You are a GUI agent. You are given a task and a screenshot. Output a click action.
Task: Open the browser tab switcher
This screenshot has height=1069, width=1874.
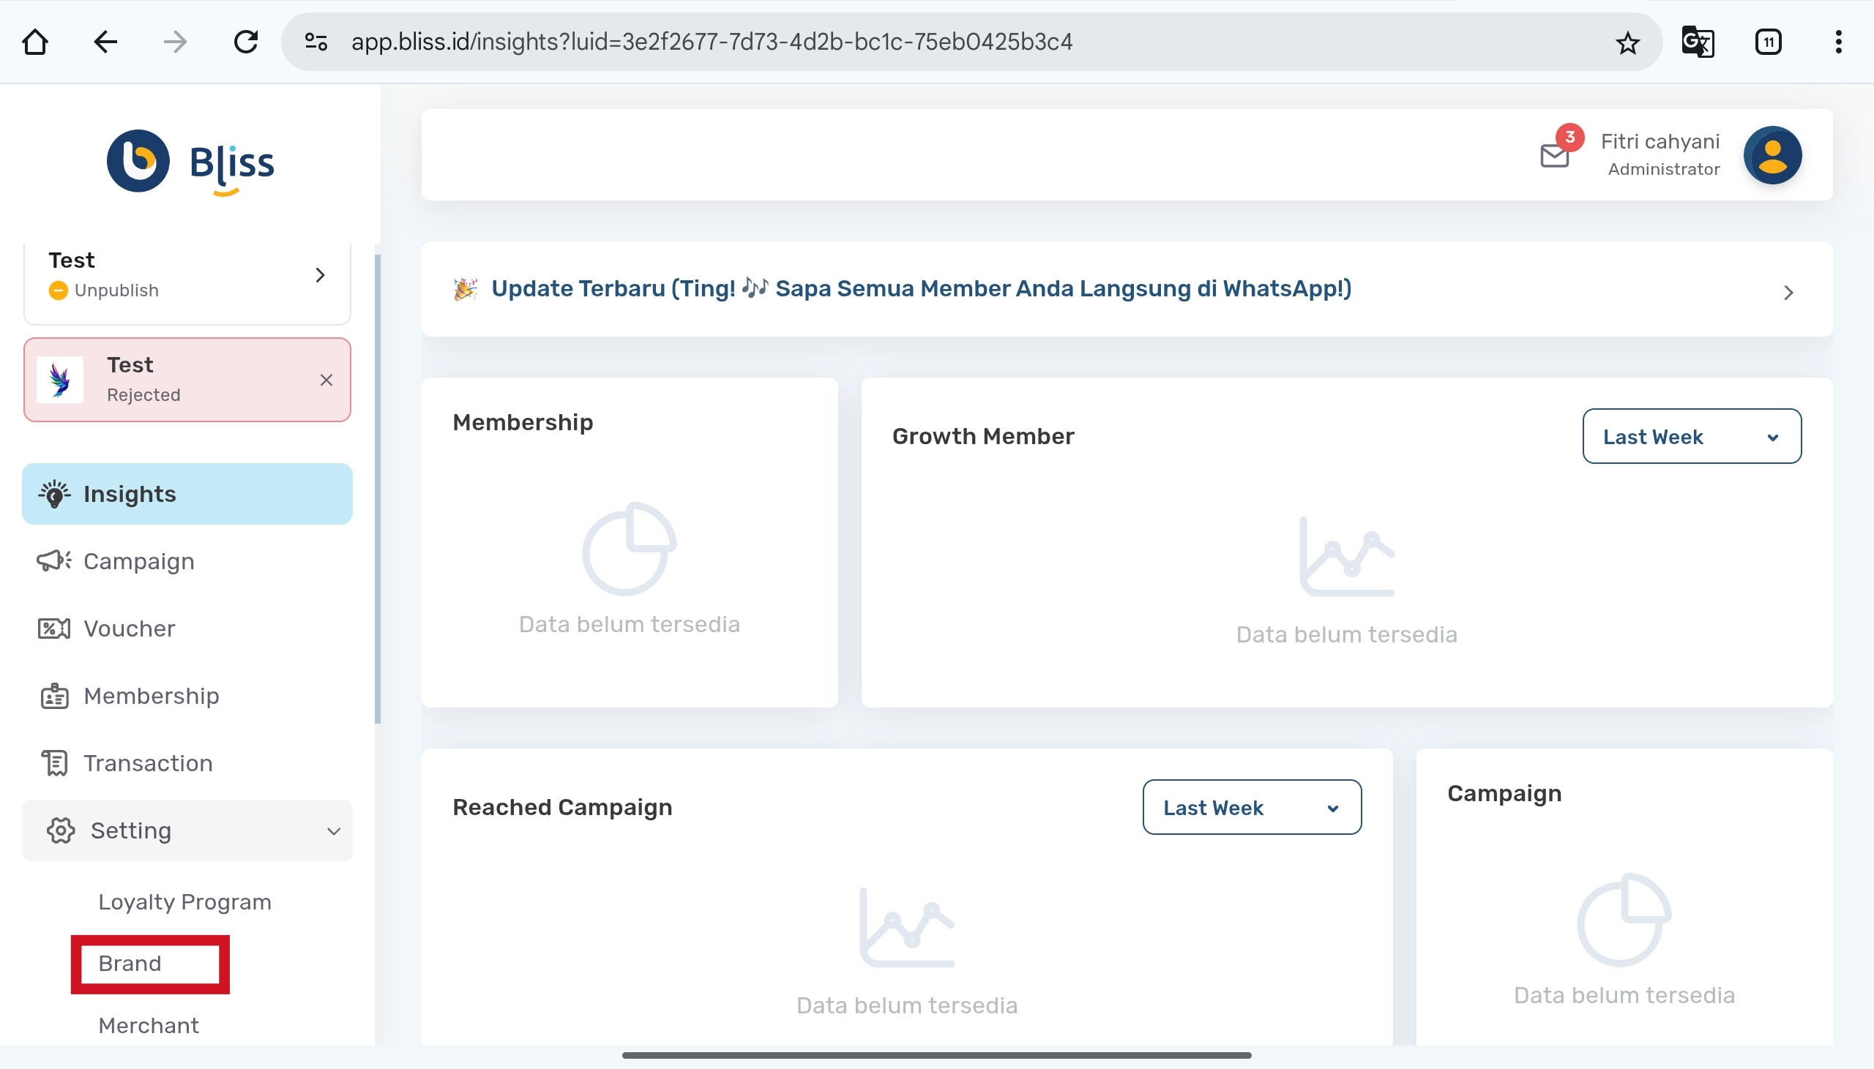pyautogui.click(x=1768, y=42)
